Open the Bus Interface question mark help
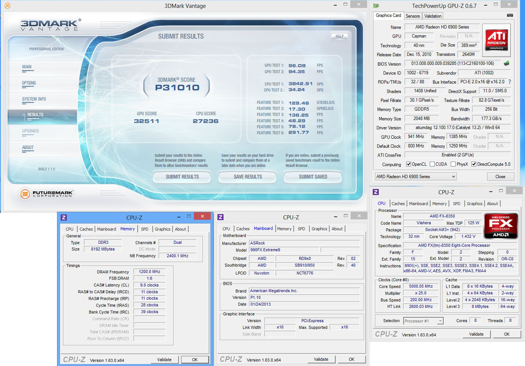Viewport: 525px width, 366px height. [510, 82]
